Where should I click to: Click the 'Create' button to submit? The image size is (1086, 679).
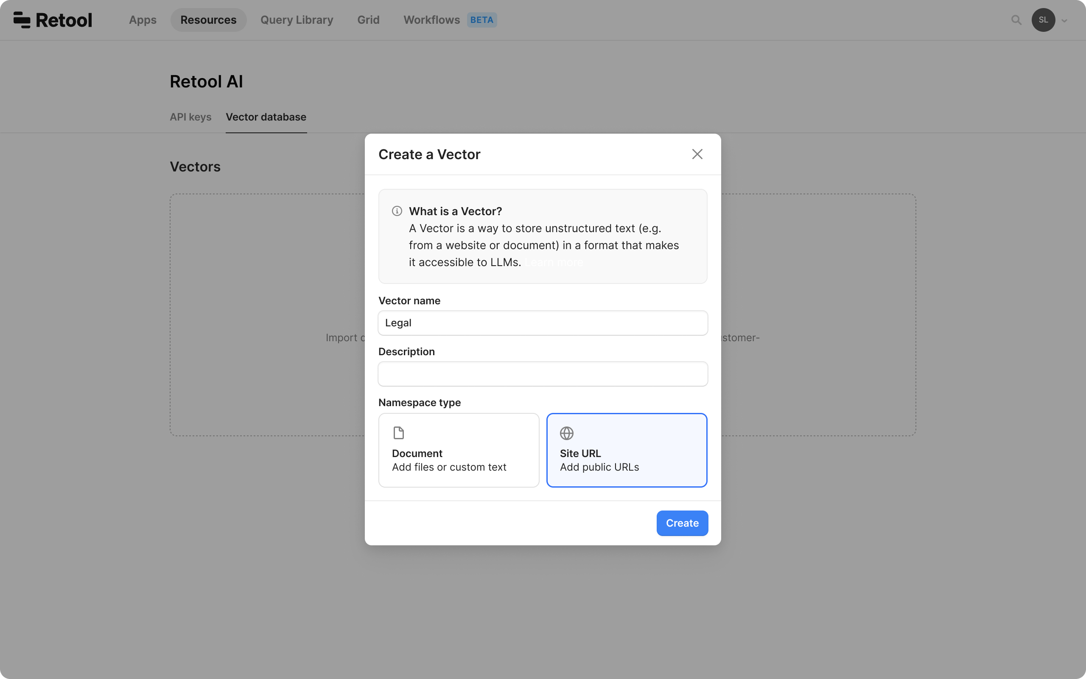(683, 522)
